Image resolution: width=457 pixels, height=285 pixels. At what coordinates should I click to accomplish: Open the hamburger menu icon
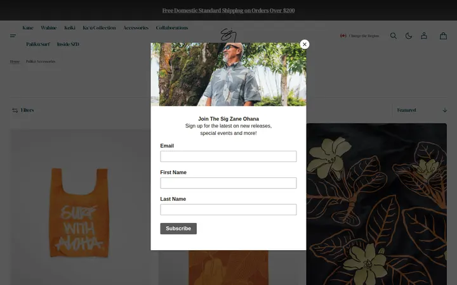pos(13,35)
